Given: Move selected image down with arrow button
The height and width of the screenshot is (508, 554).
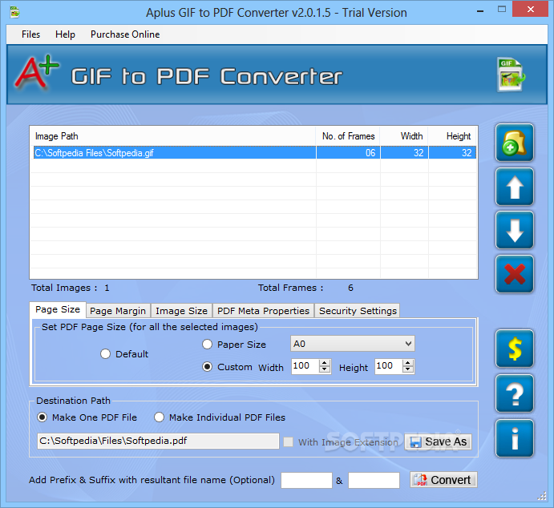Looking at the screenshot, I should coord(515,230).
